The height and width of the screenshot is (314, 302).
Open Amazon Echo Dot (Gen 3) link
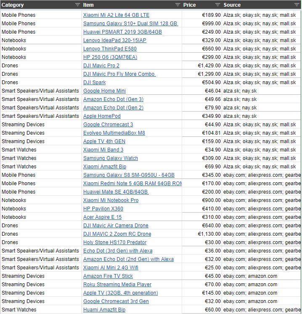point(113,99)
